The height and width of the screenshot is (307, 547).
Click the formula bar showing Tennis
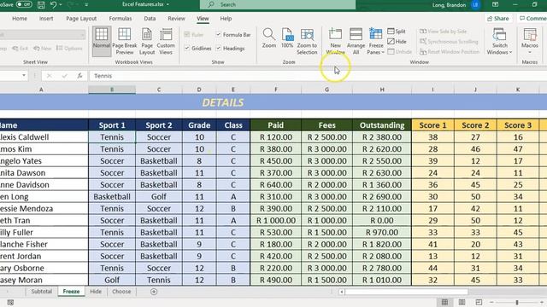coord(317,76)
